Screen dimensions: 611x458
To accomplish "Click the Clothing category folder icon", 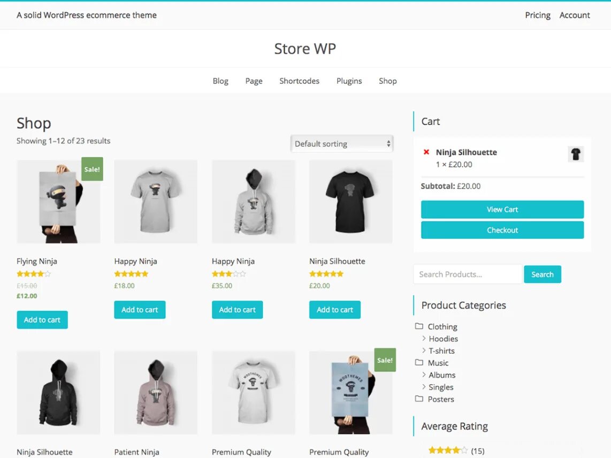I will pos(419,326).
